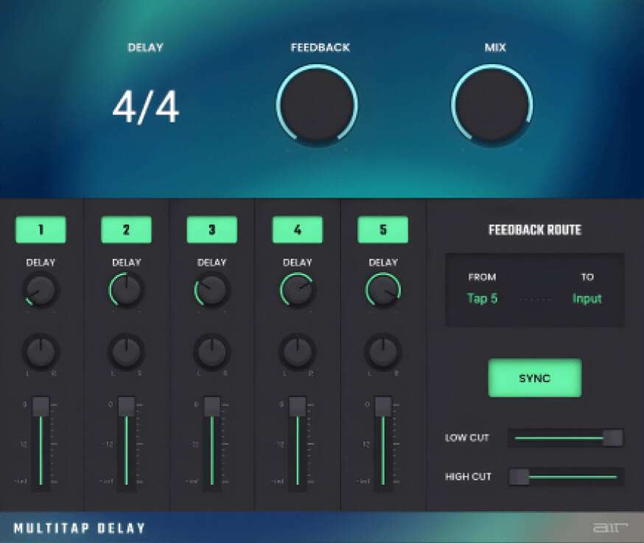The height and width of the screenshot is (543, 644).
Task: Click tap 4 pan knob
Action: coord(297,350)
